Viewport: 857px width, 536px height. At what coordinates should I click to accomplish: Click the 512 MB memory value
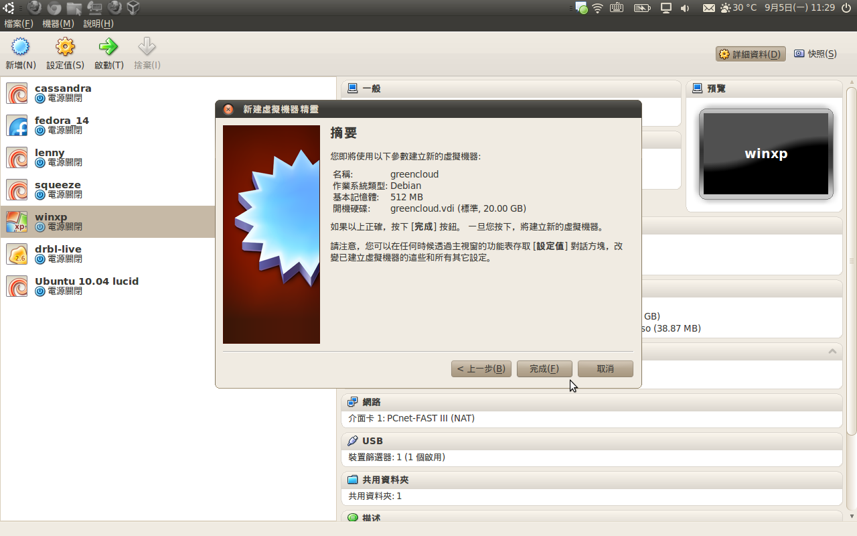tap(406, 197)
